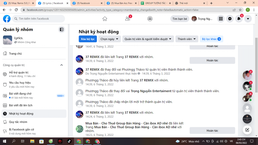
Task: Collapse the Công cụ quản trị section
Action: click(61, 65)
